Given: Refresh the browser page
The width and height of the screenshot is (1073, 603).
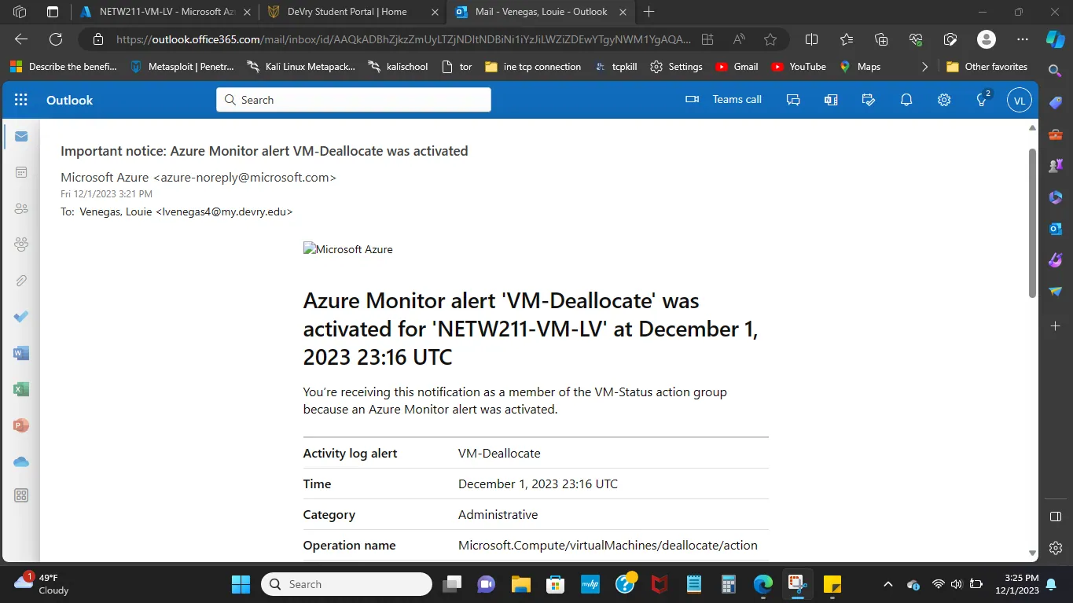Looking at the screenshot, I should click(x=56, y=39).
